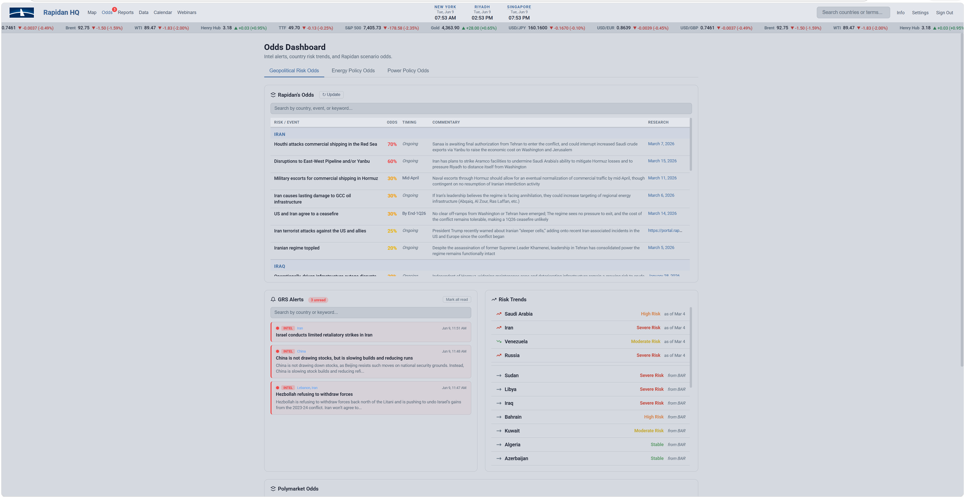
Task: Open the Hezbollah refusing to withdraw alert
Action: coord(371,398)
